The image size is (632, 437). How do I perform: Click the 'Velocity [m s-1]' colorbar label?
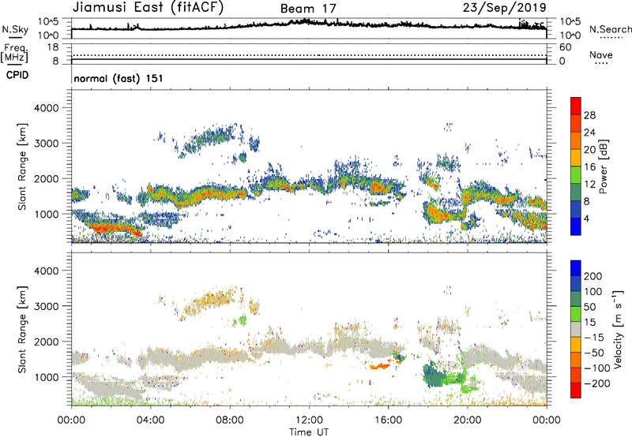click(x=618, y=329)
